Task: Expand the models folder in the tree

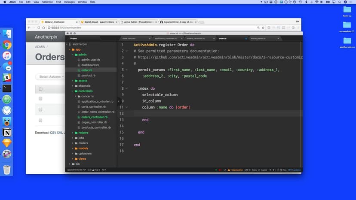Action: click(72, 148)
